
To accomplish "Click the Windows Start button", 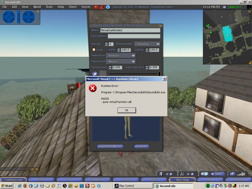I will tap(7, 186).
